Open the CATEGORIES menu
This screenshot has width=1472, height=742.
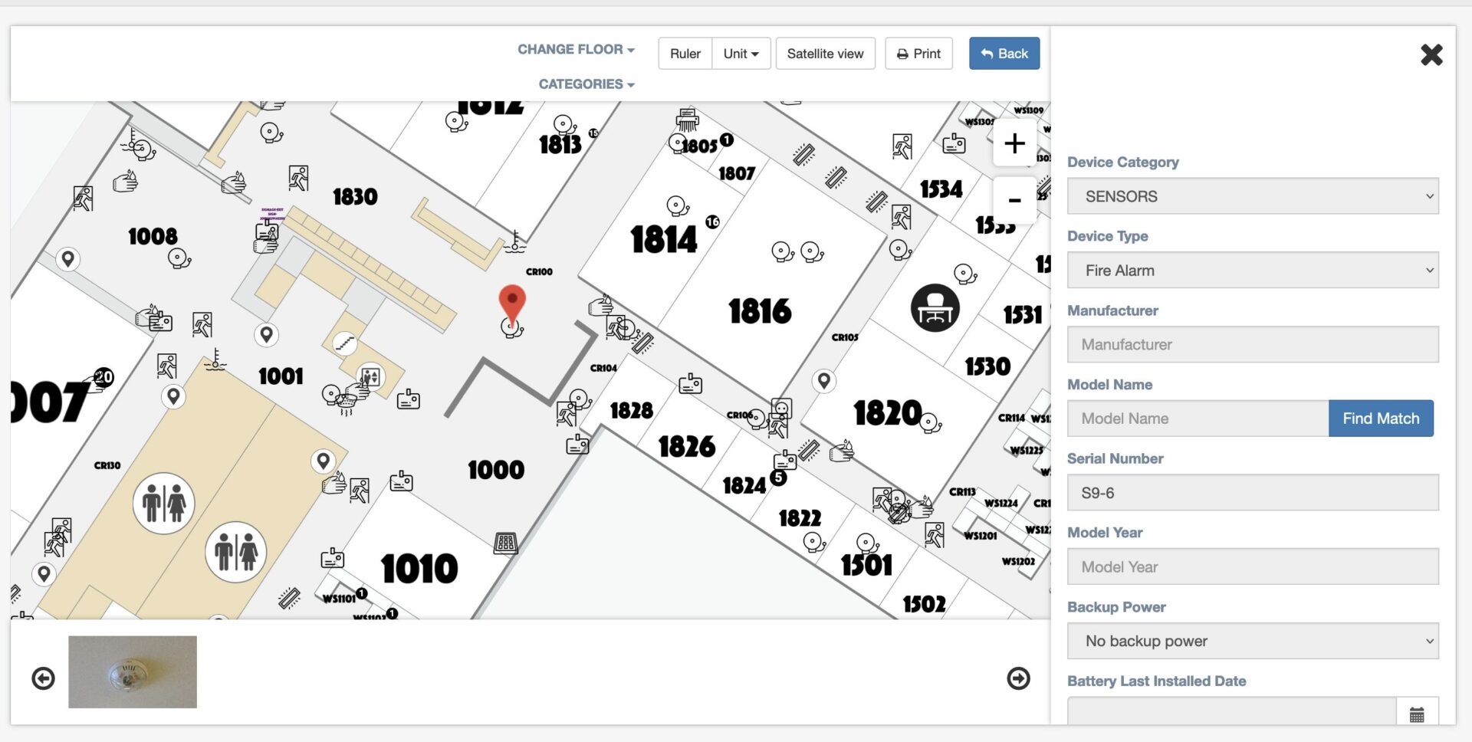point(586,84)
